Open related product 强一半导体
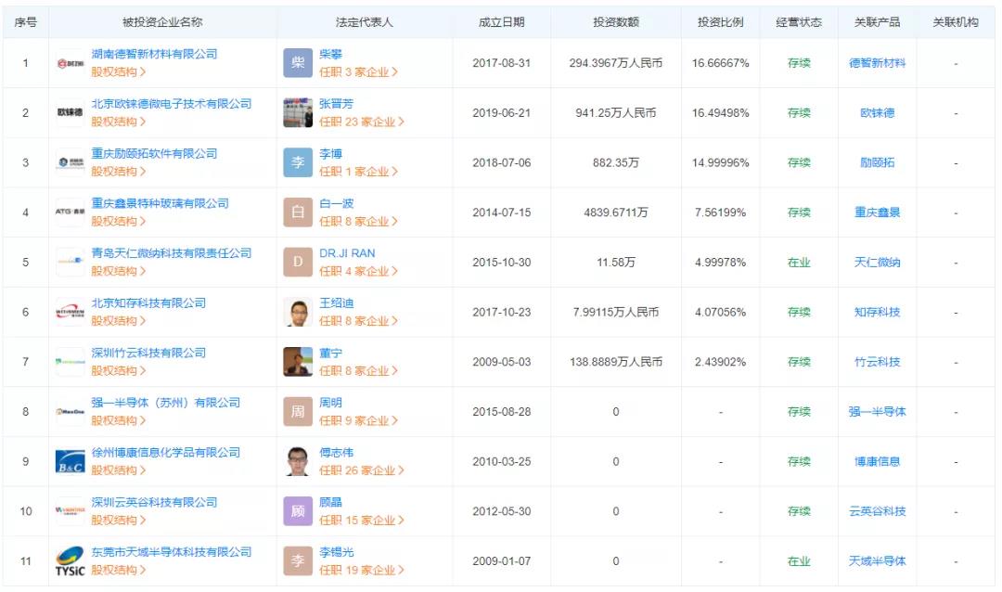This screenshot has height=592, width=1002. pyautogui.click(x=877, y=412)
